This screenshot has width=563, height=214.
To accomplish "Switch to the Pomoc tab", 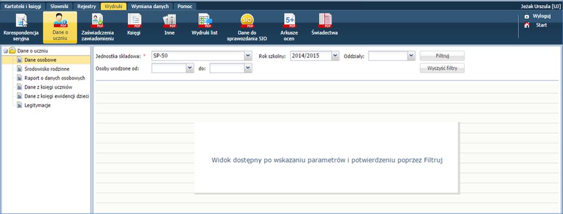I will [185, 7].
